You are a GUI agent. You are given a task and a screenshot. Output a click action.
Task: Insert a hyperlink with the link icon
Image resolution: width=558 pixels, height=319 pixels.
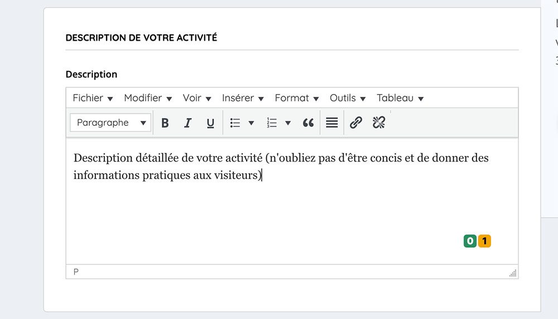(x=356, y=123)
